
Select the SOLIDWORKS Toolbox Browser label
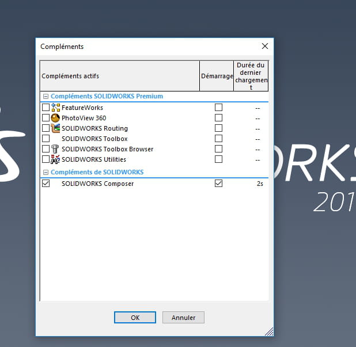107,149
